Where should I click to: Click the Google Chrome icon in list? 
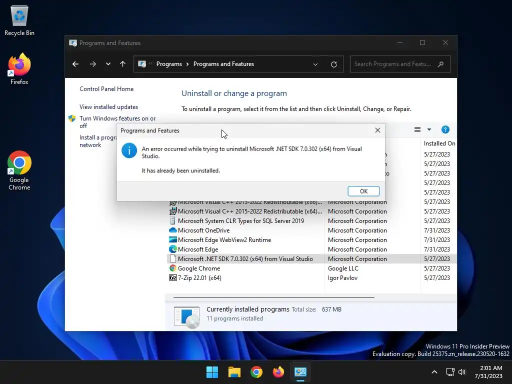pyautogui.click(x=172, y=268)
